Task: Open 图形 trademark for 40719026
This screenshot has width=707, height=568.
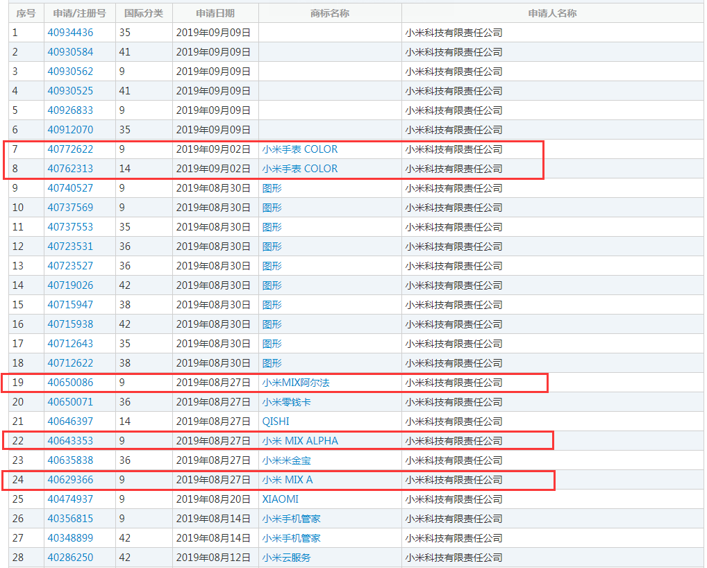Action: [272, 285]
